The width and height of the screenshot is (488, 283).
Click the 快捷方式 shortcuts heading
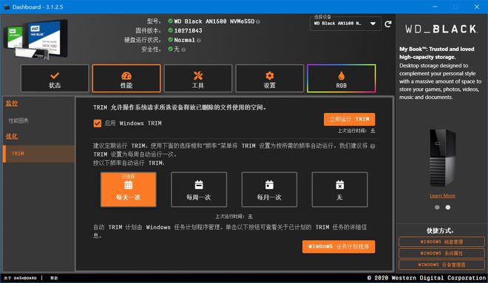point(440,231)
